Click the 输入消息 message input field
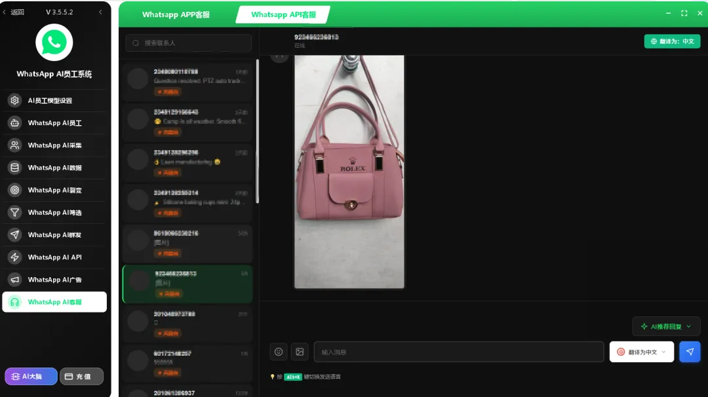This screenshot has width=708, height=397. tap(459, 352)
